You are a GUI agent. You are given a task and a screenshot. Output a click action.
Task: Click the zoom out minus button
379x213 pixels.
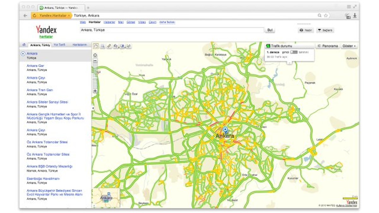click(95, 61)
